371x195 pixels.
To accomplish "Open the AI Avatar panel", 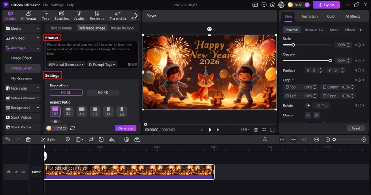I will point(29,16).
